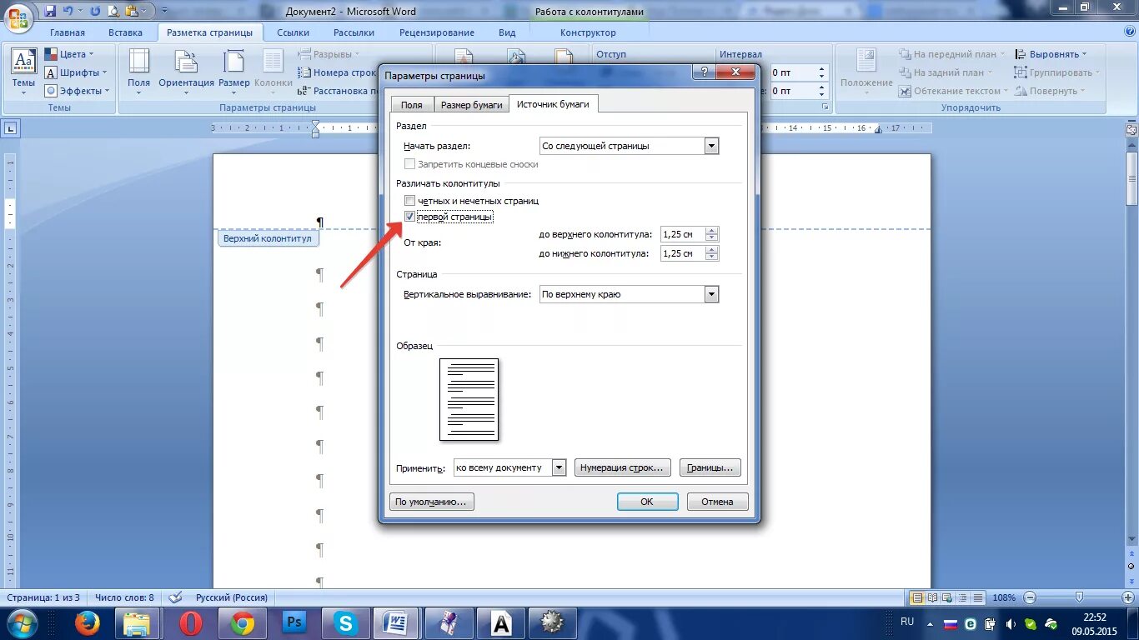
Task: Click the tab selector box above ruler
Action: point(11,128)
